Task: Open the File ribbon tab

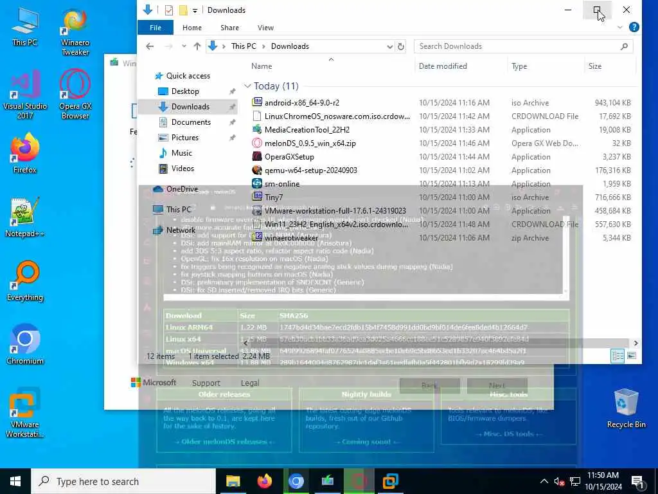Action: click(x=156, y=27)
